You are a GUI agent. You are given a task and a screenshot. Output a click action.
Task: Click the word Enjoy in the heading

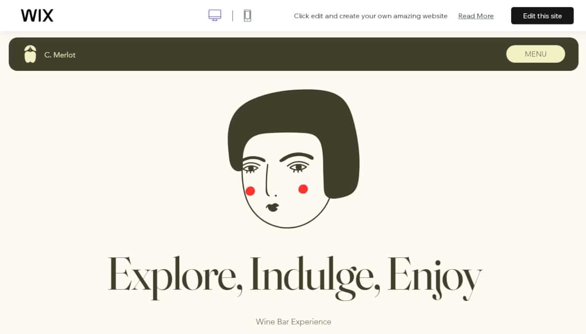pos(435,276)
